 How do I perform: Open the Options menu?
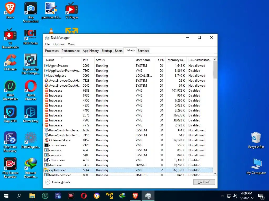pyautogui.click(x=59, y=44)
